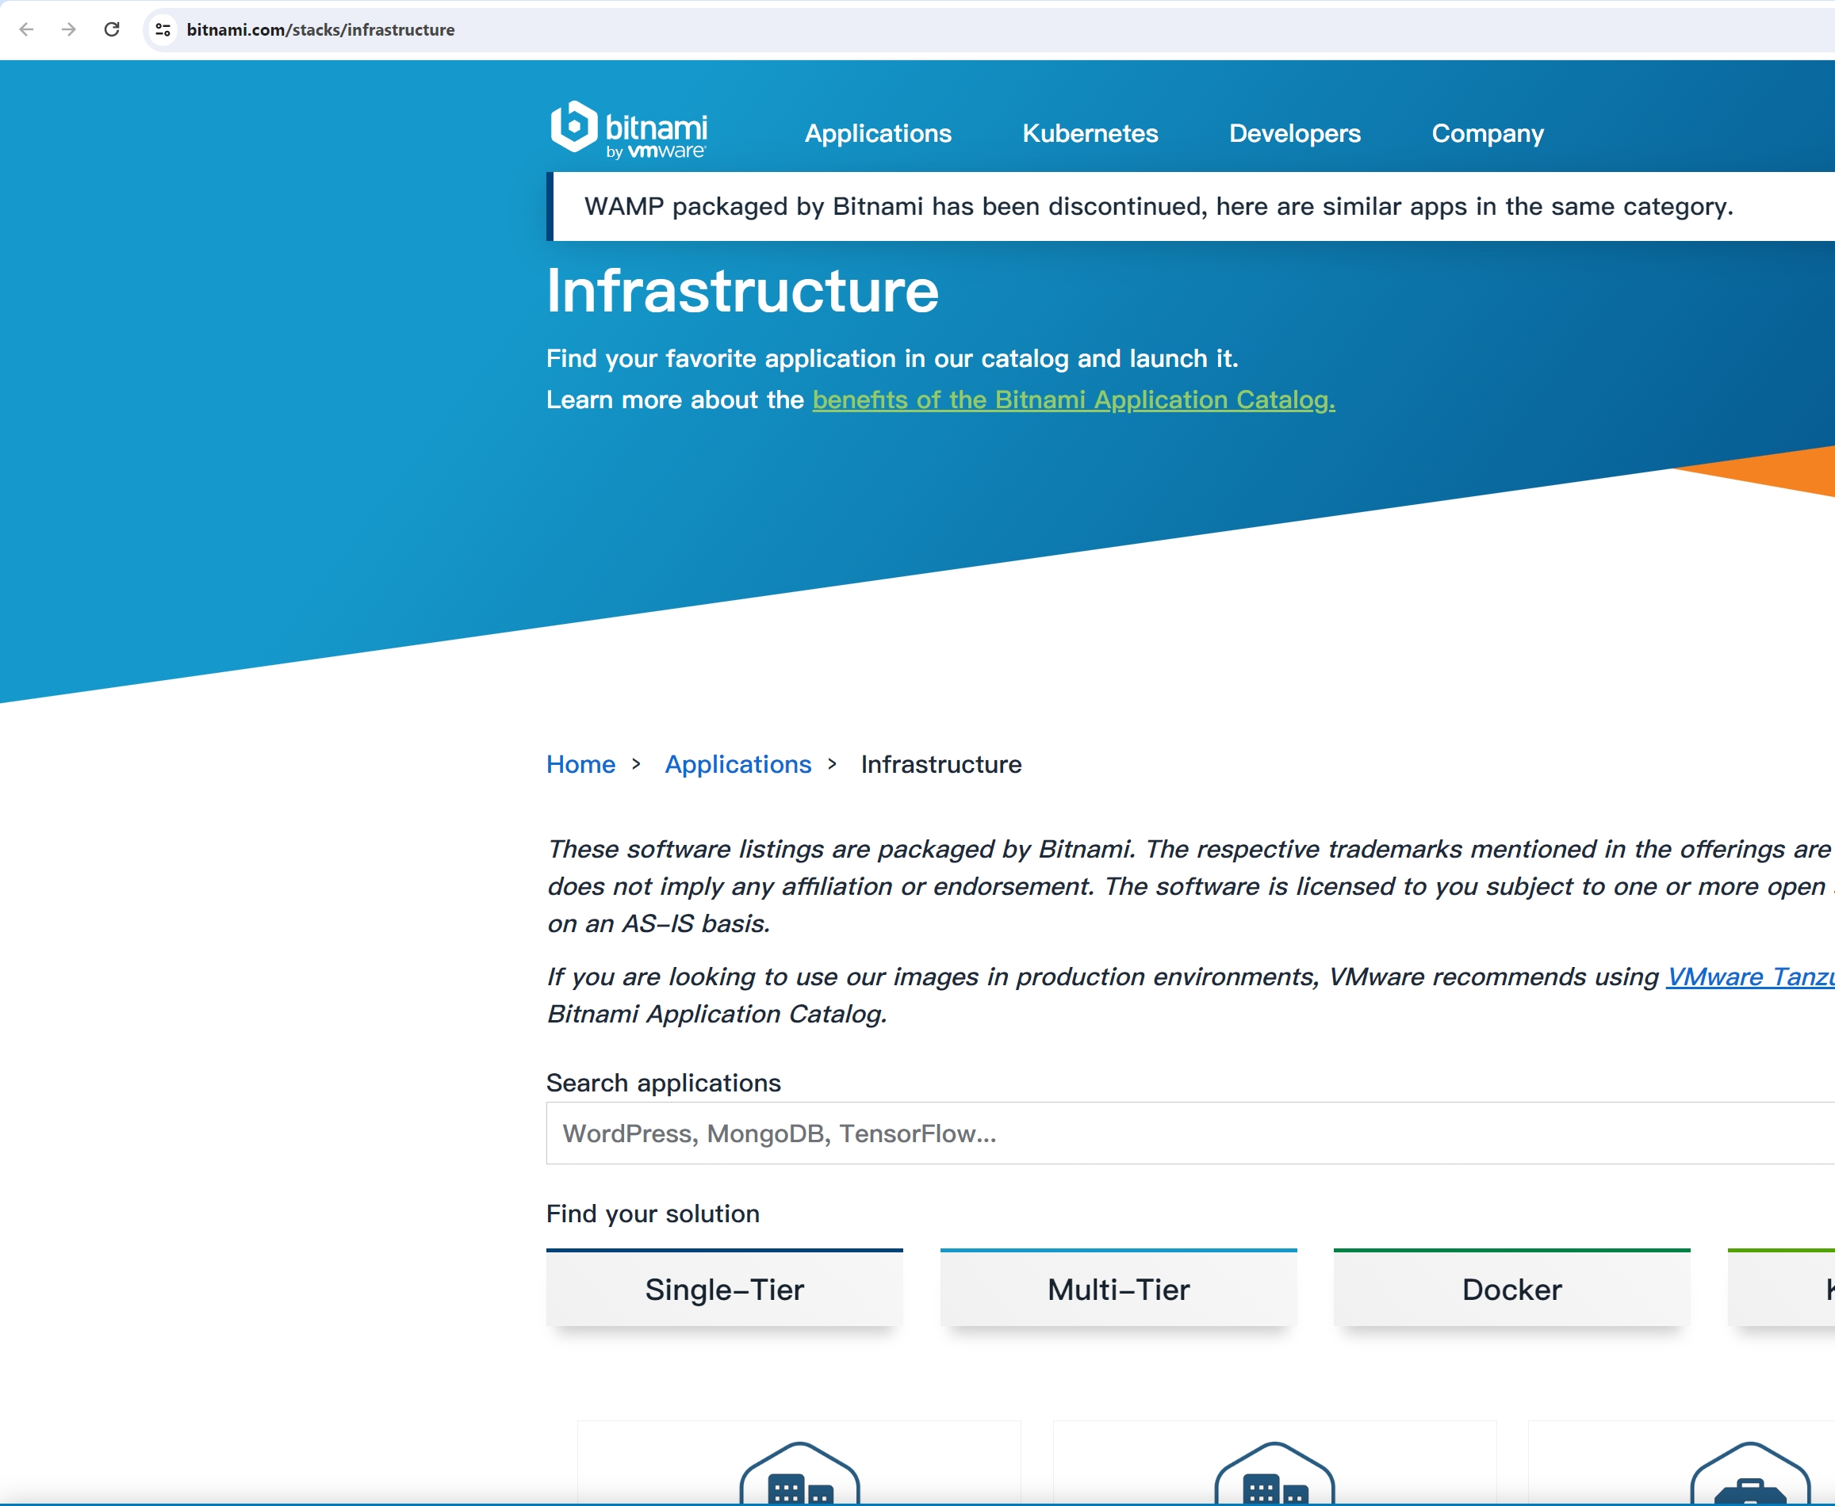Click the Infrastructure page heading
This screenshot has height=1506, width=1835.
coord(743,291)
